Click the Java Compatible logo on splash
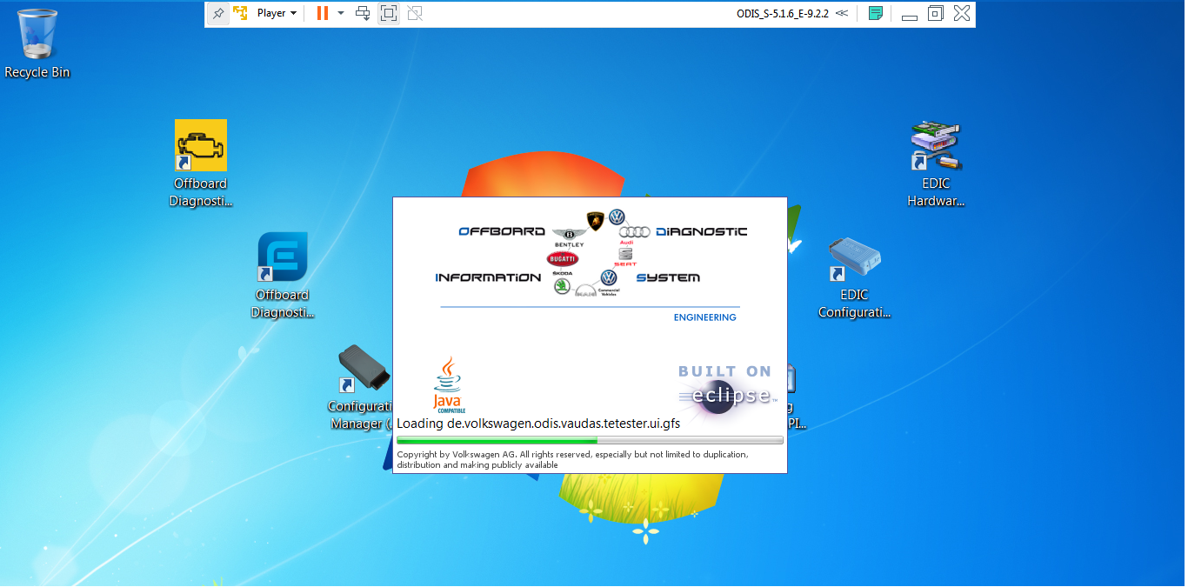 pos(448,384)
